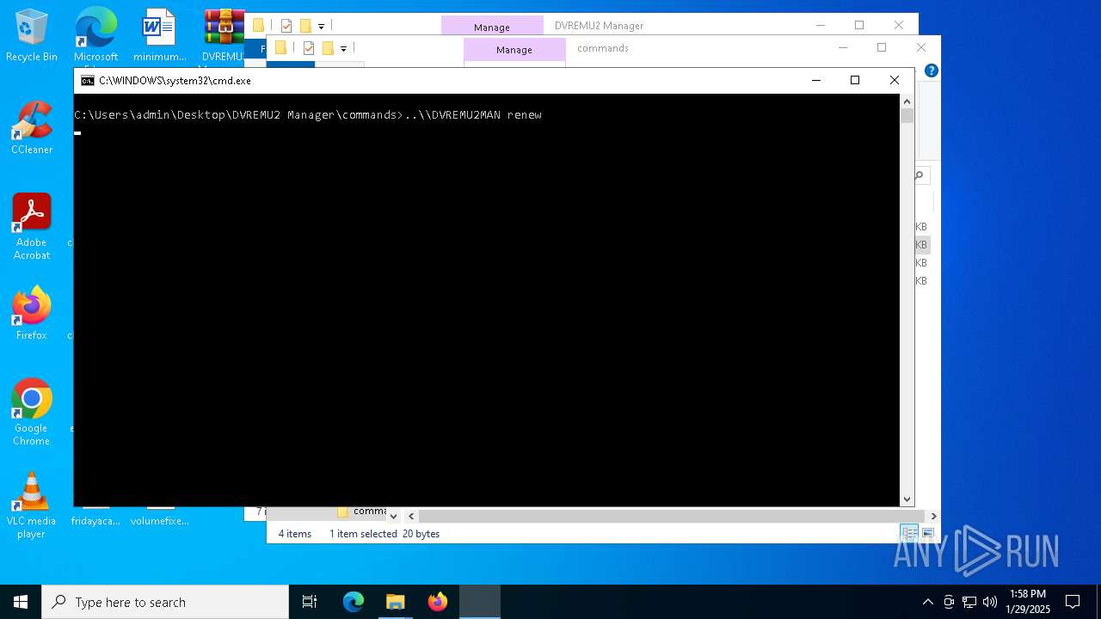Click navigation pane scroll down arrow
This screenshot has height=619, width=1101.
(393, 516)
